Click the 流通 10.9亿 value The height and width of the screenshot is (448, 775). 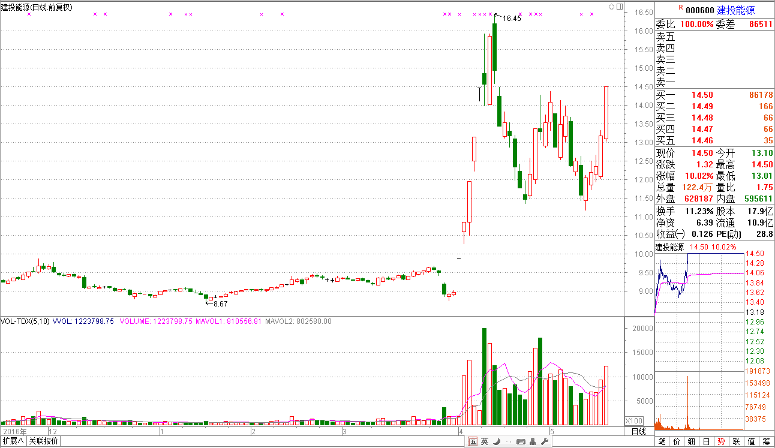[x=761, y=223]
